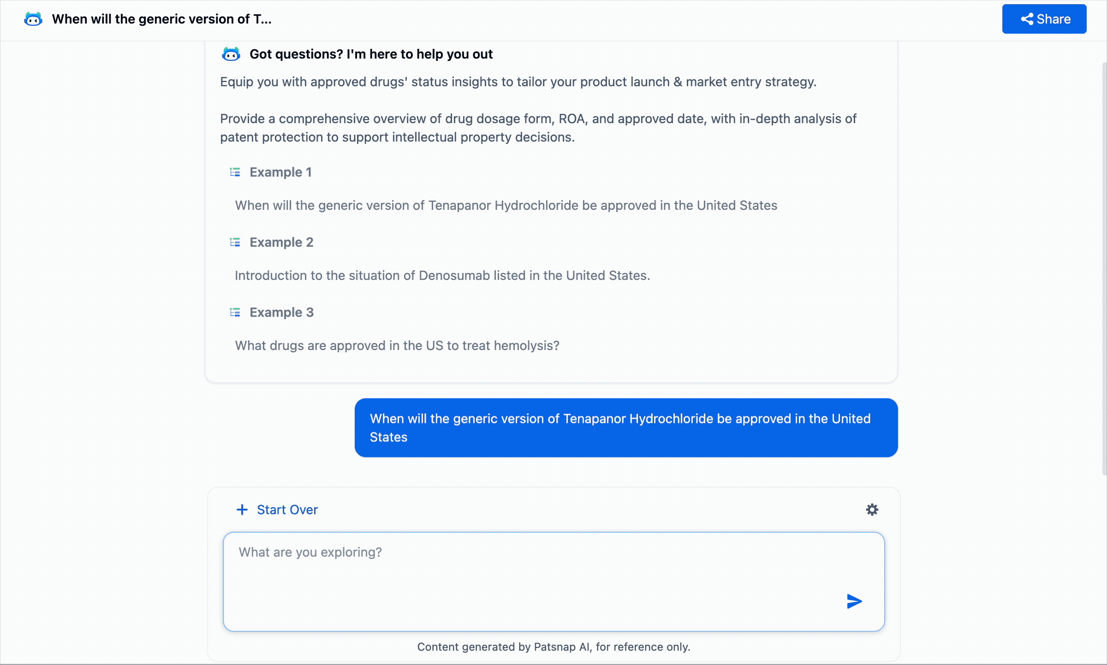Click the list icon beside Example 1
This screenshot has height=665, width=1107.
(235, 172)
